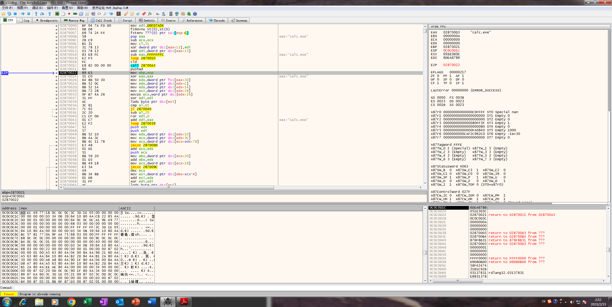Select the EAX register value 028700D3
Screen dimensions: 612x307
(x=451, y=32)
